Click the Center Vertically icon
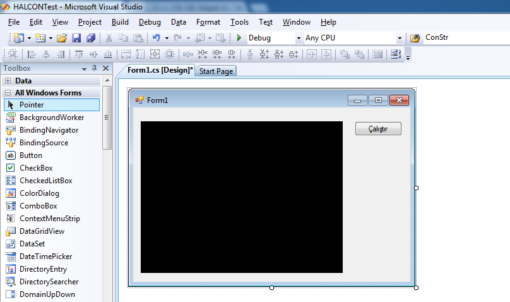Screen dimensions: 510x302 click(326, 54)
